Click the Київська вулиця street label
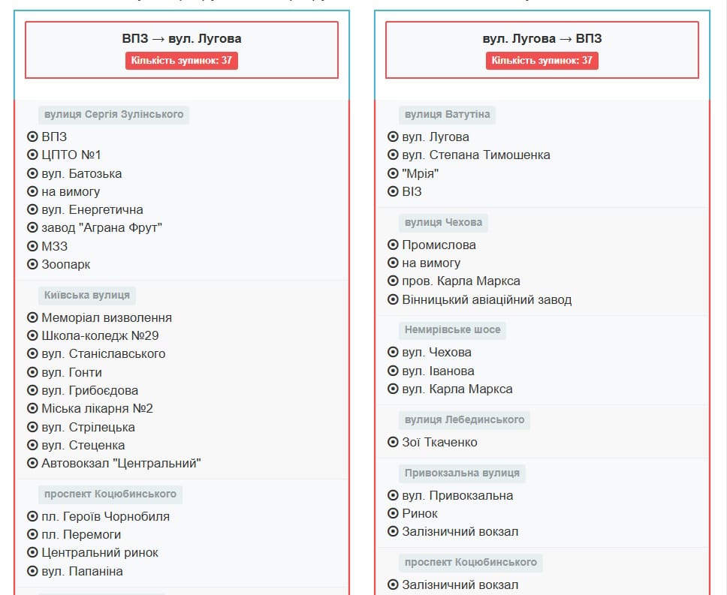 (x=87, y=295)
